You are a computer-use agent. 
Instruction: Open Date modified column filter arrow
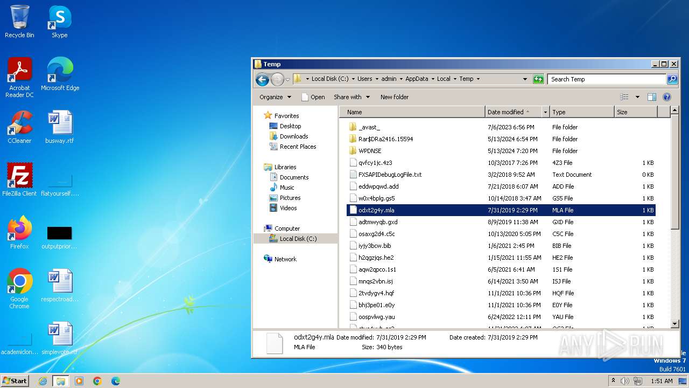(x=545, y=112)
